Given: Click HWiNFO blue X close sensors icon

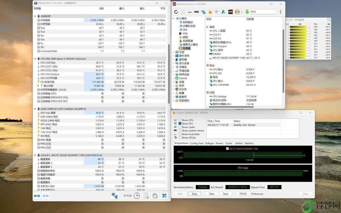Looking at the screenshot, I should click(x=164, y=196).
